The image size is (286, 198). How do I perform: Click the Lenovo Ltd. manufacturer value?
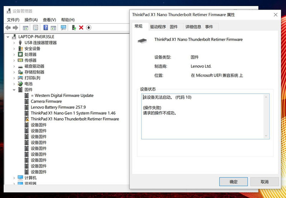click(201, 66)
